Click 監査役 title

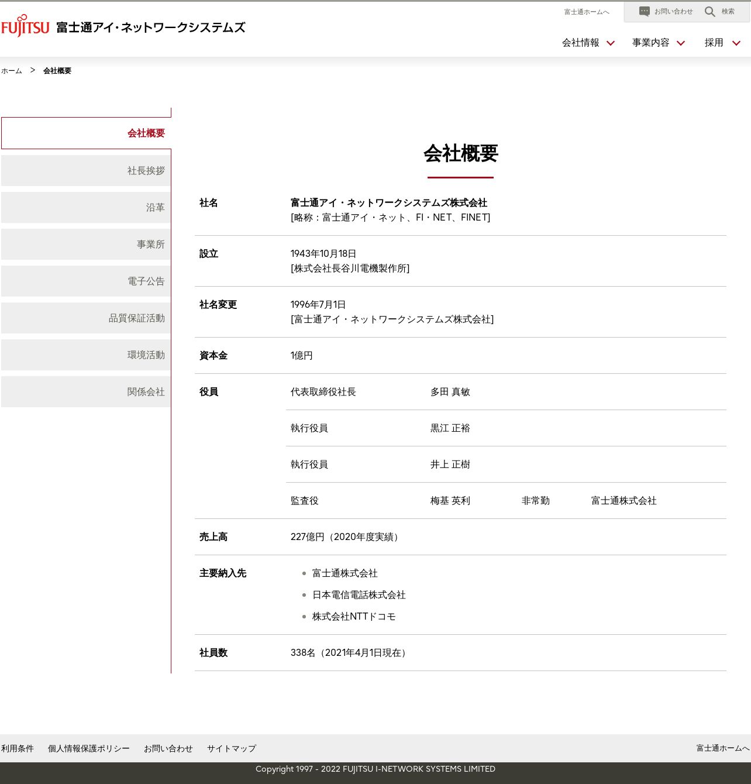click(305, 501)
